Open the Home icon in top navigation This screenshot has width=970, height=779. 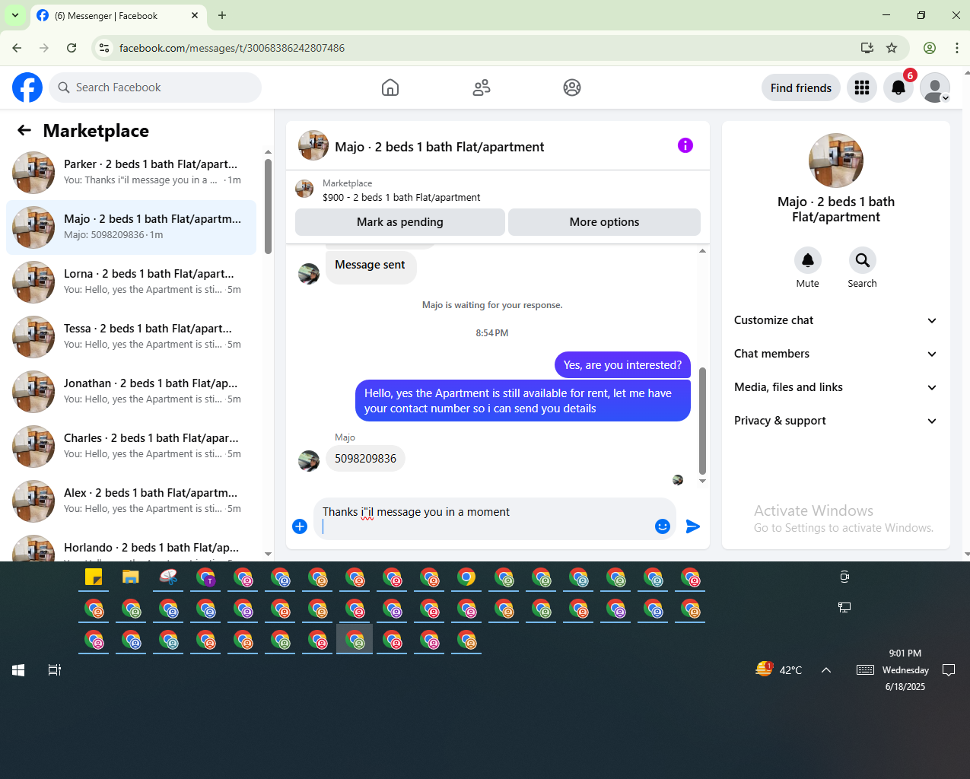point(390,87)
